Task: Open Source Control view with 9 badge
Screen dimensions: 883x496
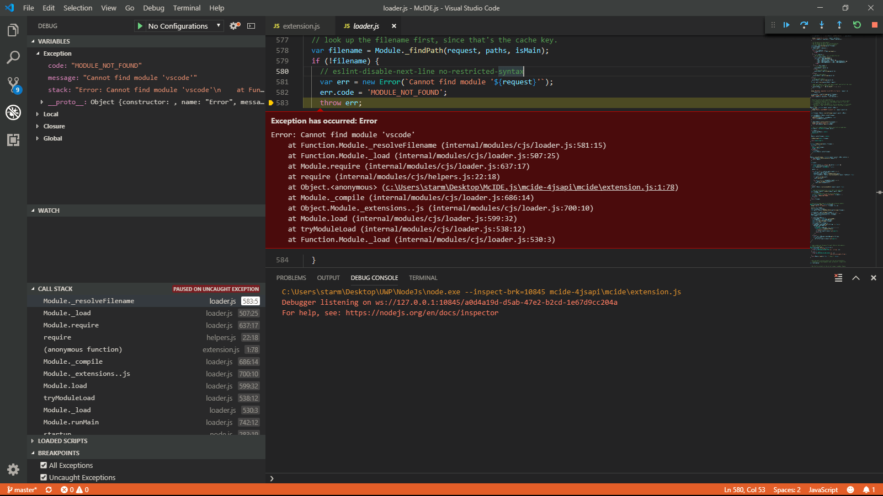Action: tap(13, 85)
